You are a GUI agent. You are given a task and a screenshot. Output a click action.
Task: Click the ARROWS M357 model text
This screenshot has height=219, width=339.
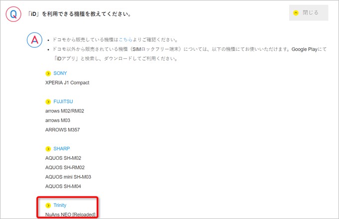click(62, 130)
